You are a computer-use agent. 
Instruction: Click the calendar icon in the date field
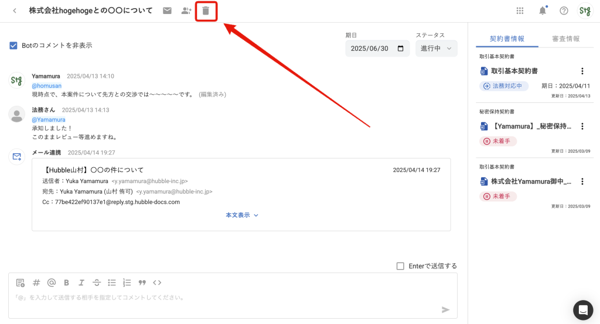tap(401, 49)
